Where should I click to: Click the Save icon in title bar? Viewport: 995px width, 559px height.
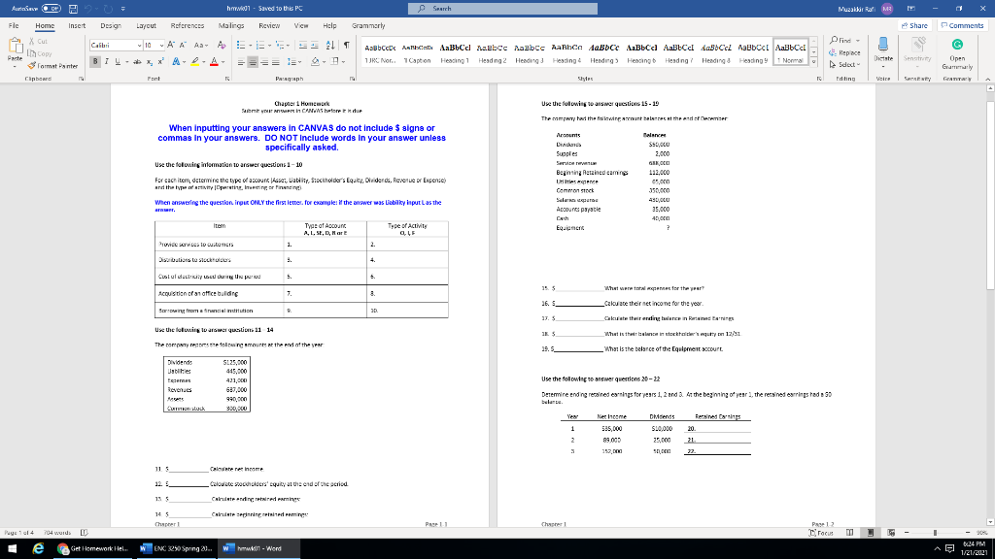73,8
